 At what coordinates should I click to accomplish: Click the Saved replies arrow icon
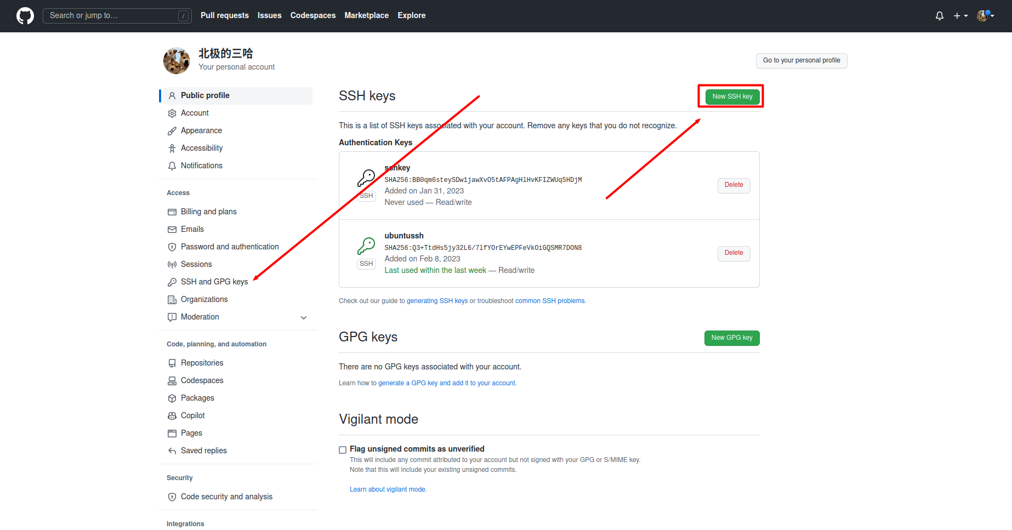pyautogui.click(x=172, y=451)
